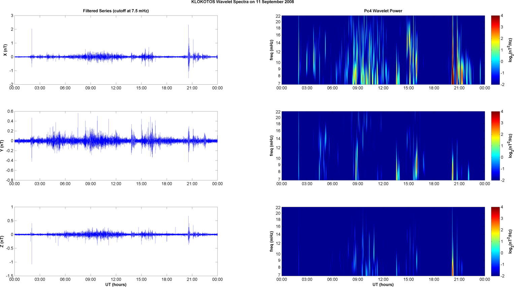Click the main title "KLOKOTOS Wavelet Spectra on 11 September 2008"
514x287 pixels.
tap(243, 2)
